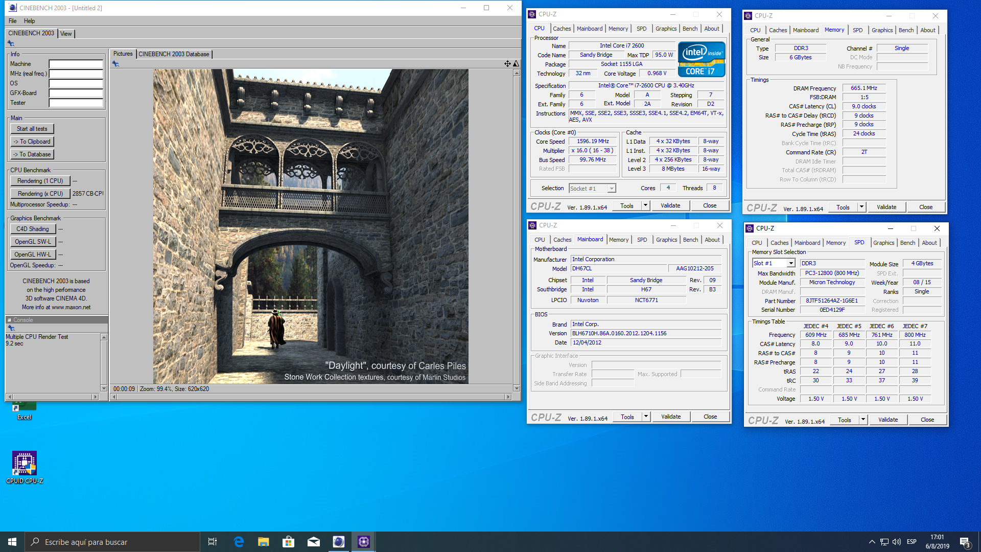The height and width of the screenshot is (552, 981).
Task: Show hidden system tray icons
Action: click(872, 542)
